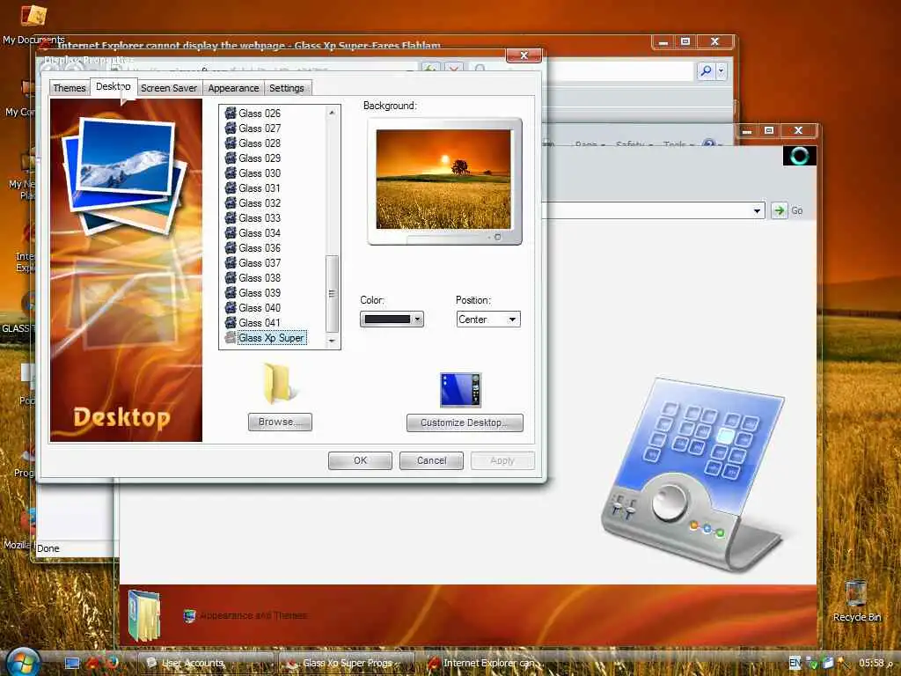Image resolution: width=901 pixels, height=676 pixels.
Task: Click the EN language indicator in tray
Action: pos(795,663)
